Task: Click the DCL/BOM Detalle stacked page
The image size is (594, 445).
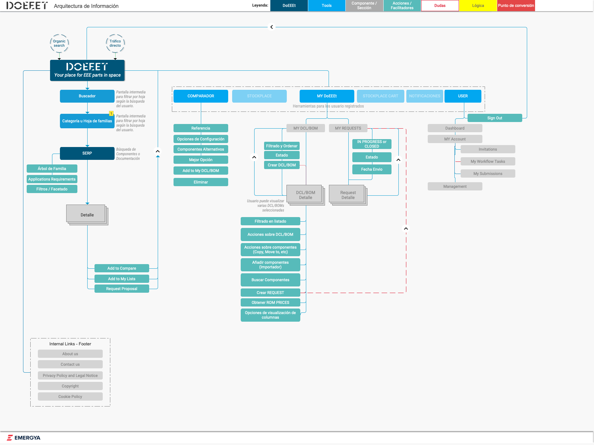Action: tap(306, 195)
